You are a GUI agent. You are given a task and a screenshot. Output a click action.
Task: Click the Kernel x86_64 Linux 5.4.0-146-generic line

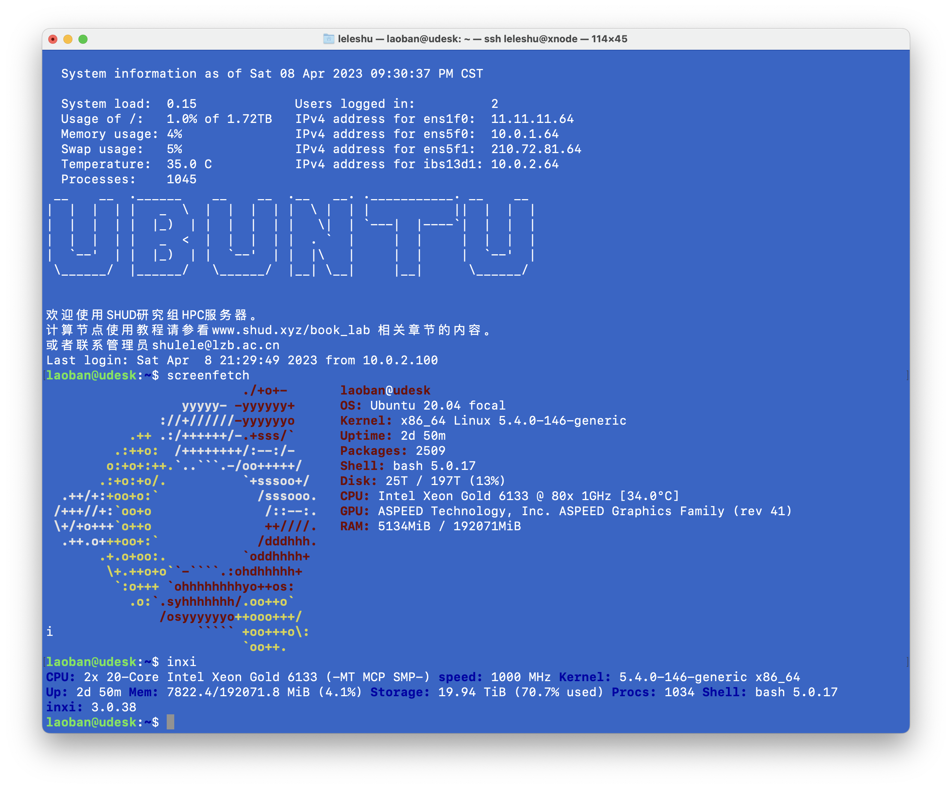click(483, 421)
